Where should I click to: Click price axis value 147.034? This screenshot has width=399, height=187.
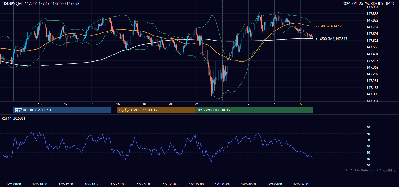[372, 101]
